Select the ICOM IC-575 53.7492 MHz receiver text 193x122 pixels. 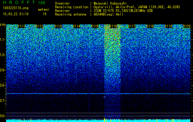click(123, 11)
